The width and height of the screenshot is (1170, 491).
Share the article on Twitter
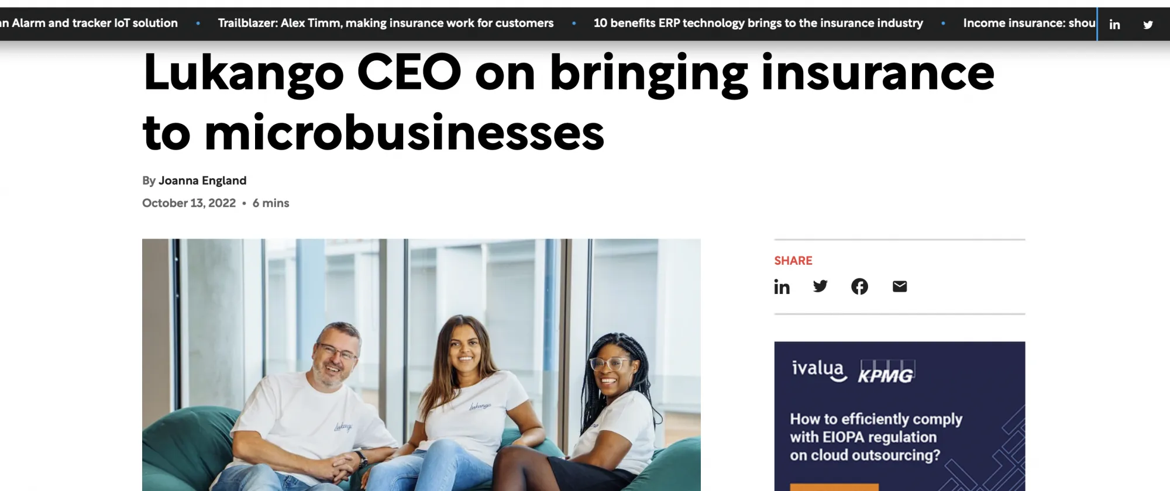tap(820, 286)
